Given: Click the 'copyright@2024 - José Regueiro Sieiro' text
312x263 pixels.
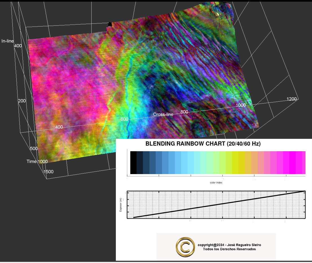Looking at the screenshot, I should 229,245.
